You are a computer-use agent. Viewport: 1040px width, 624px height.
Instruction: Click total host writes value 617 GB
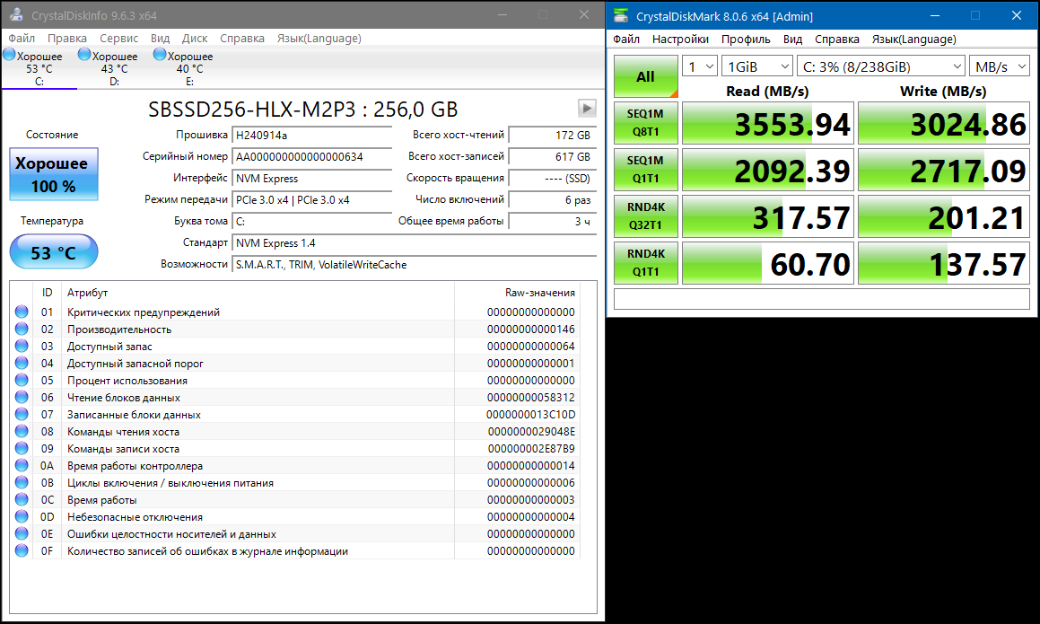(552, 156)
